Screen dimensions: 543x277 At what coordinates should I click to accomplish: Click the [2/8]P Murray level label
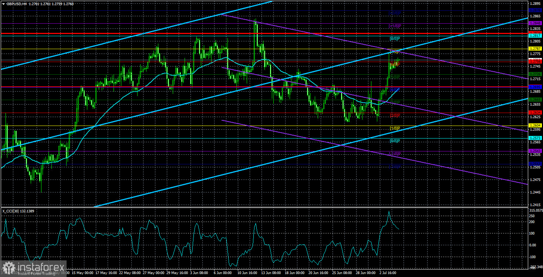point(395,115)
